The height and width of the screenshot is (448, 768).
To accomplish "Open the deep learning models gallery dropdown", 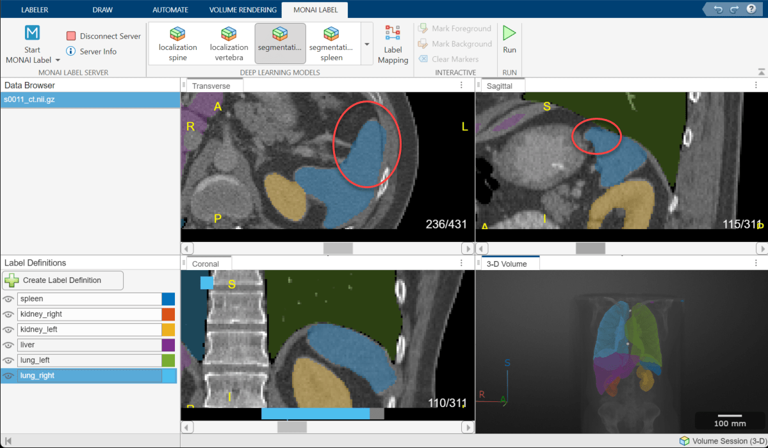I will [x=366, y=44].
